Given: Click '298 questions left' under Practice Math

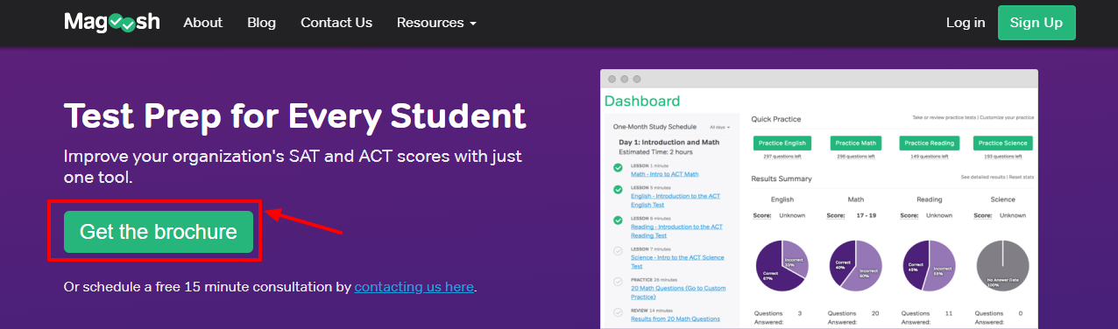Looking at the screenshot, I should pyautogui.click(x=856, y=157).
